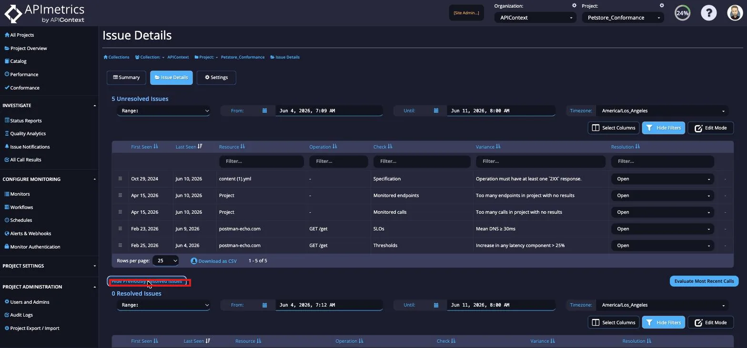
Task: Open row menu for SLOs issue
Action: pos(120,229)
